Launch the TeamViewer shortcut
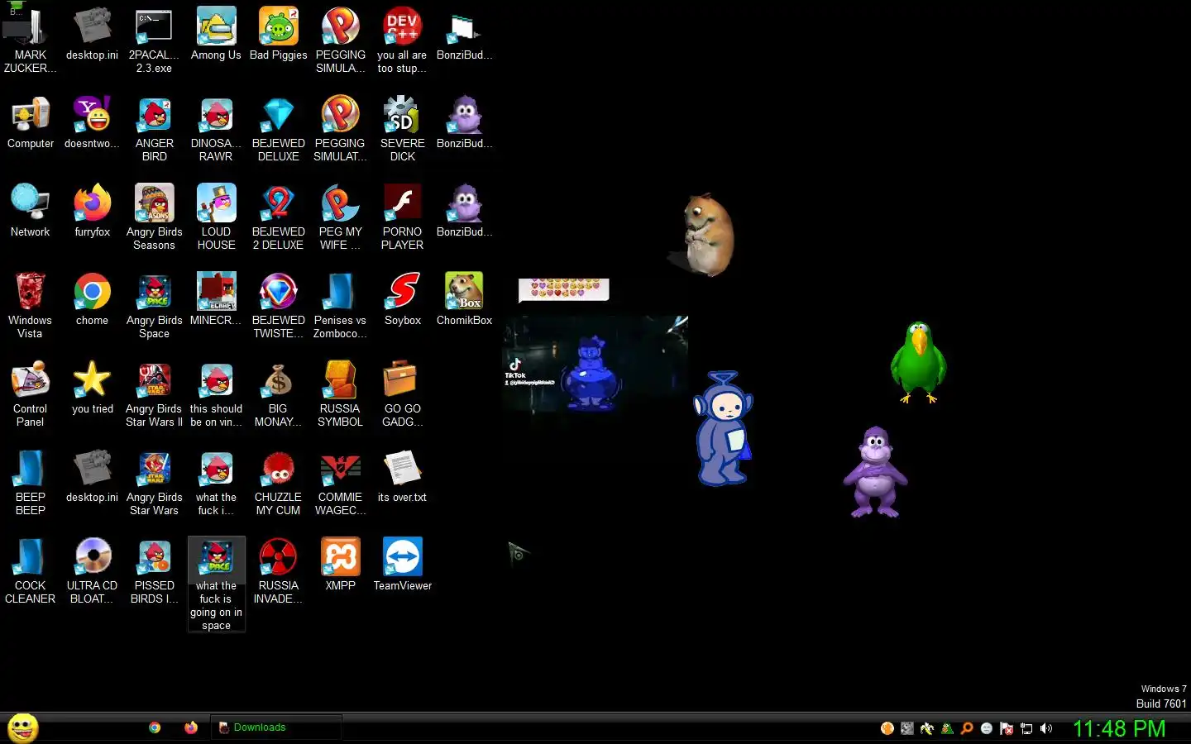Screen dimensions: 1191x744 coord(402,565)
